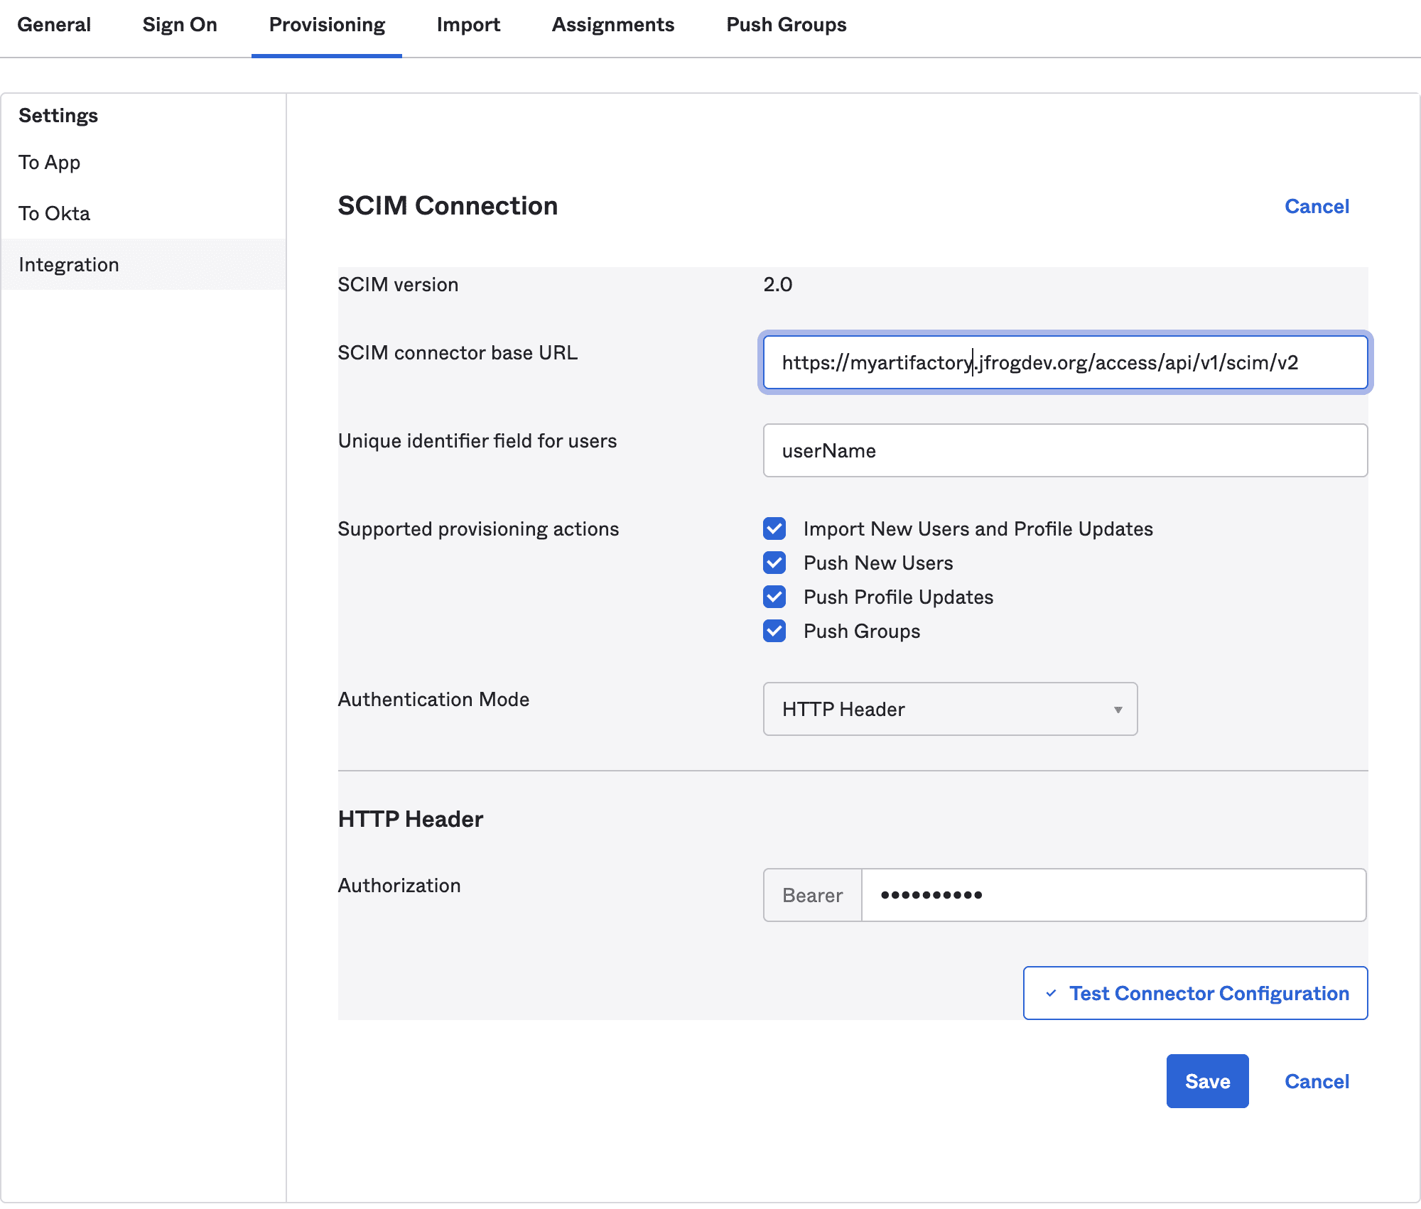
Task: Select To App settings in the sidebar
Action: [50, 162]
